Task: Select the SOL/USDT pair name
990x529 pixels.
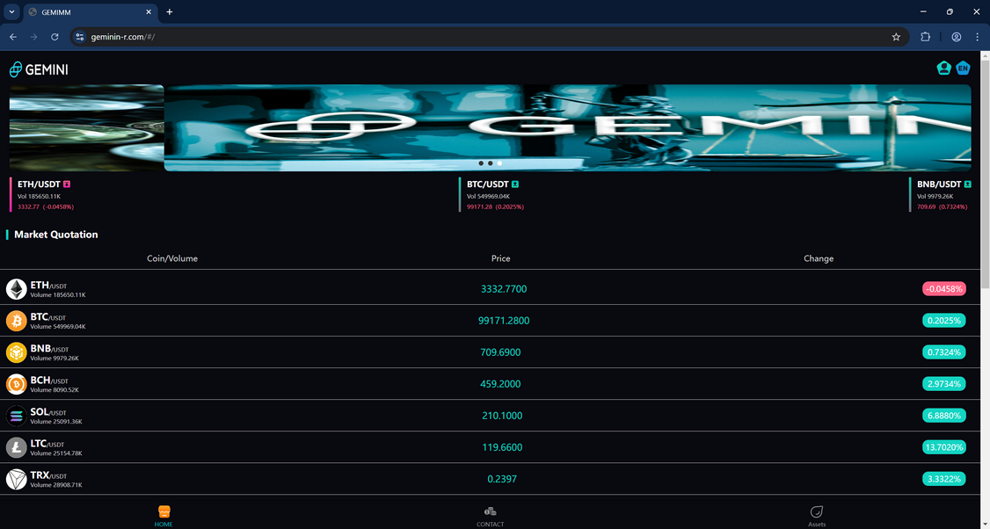Action: pyautogui.click(x=48, y=412)
